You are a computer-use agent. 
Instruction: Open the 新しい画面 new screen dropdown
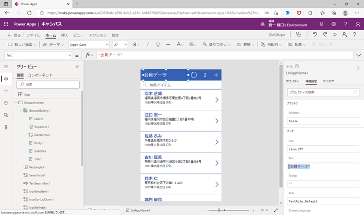[22, 44]
